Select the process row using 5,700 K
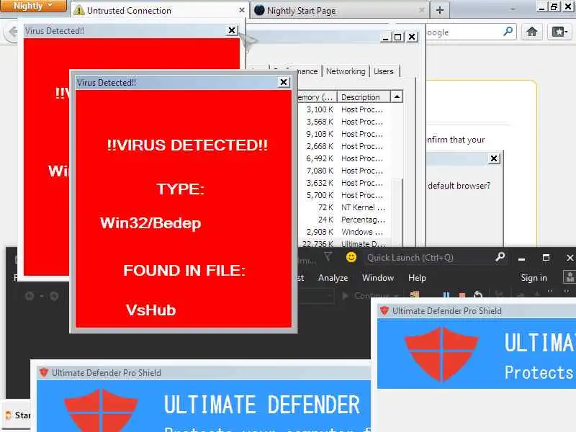This screenshot has height=432, width=576. pos(346,195)
